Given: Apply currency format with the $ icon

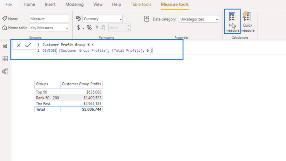Looking at the screenshot, I should [x=78, y=28].
